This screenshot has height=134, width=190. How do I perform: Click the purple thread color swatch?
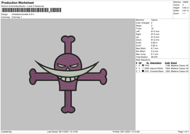pyautogui.click(x=143, y=65)
